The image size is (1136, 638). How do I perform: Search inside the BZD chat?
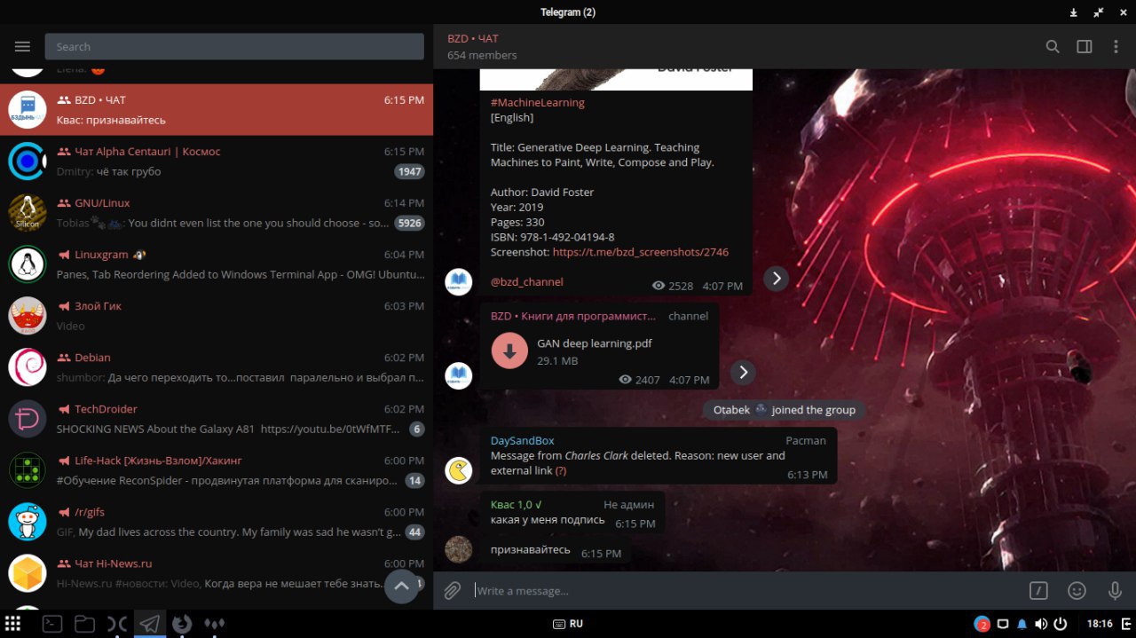tap(1053, 47)
